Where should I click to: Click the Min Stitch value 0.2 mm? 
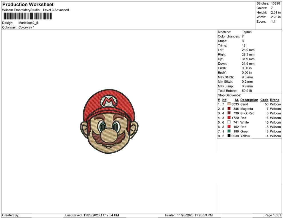(x=247, y=82)
